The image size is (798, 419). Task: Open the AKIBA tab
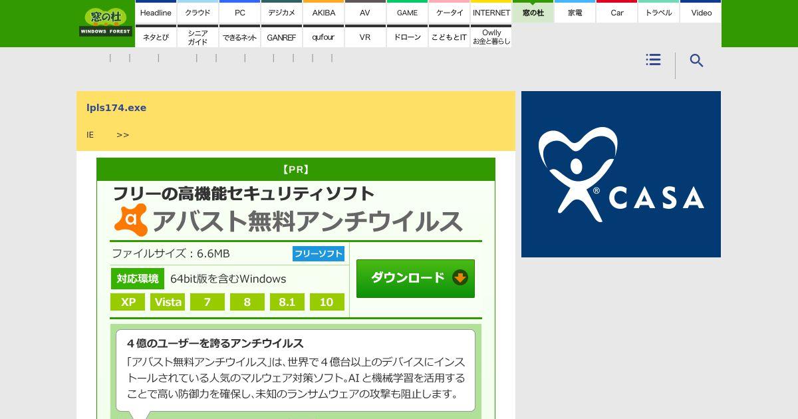pos(323,11)
